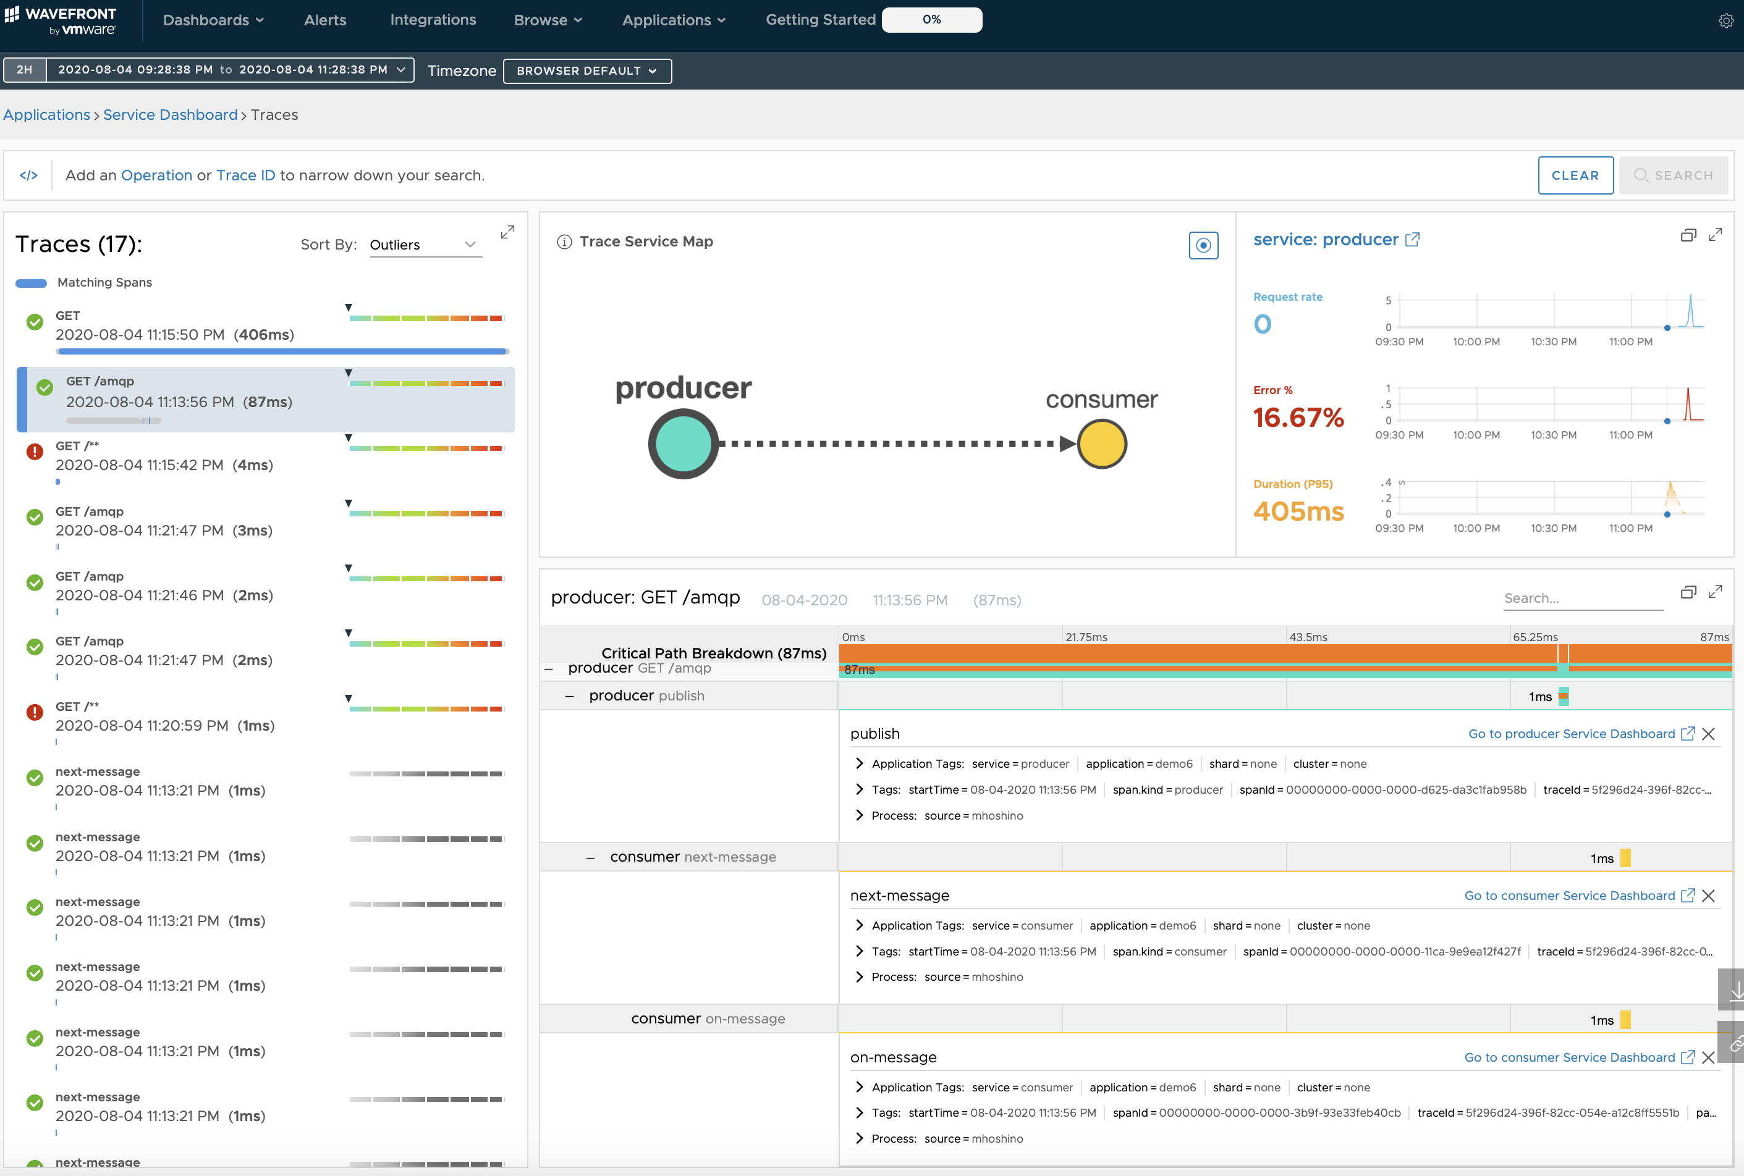The width and height of the screenshot is (1744, 1176).
Task: Click the Request rate chart
Action: click(x=1551, y=311)
